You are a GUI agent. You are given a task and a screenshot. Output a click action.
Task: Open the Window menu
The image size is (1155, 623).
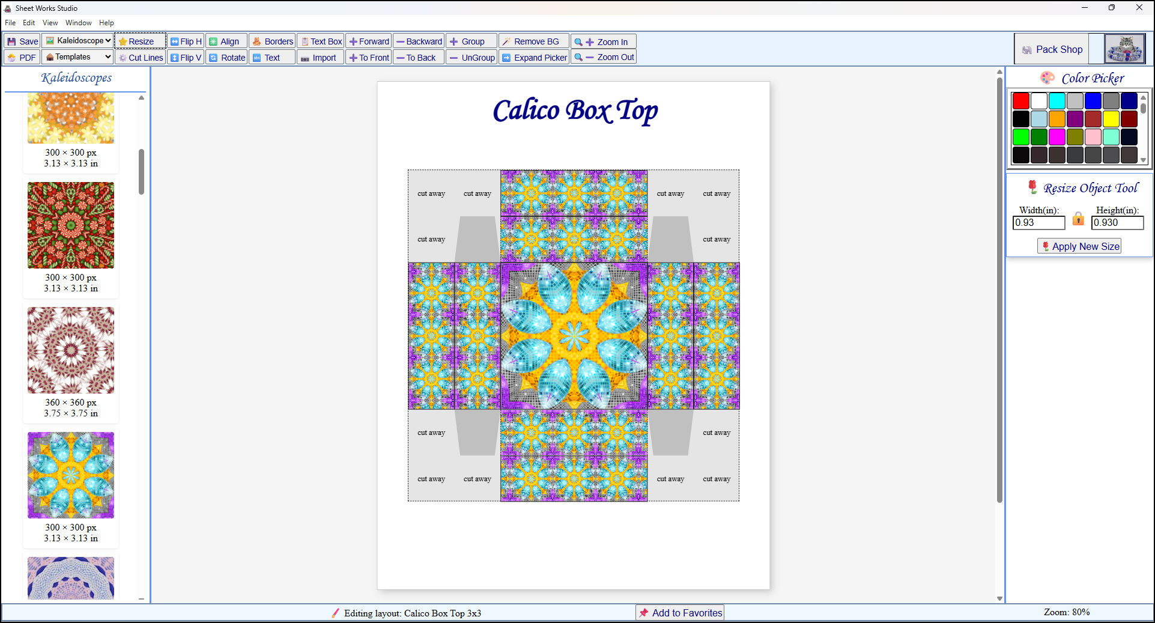pyautogui.click(x=78, y=22)
